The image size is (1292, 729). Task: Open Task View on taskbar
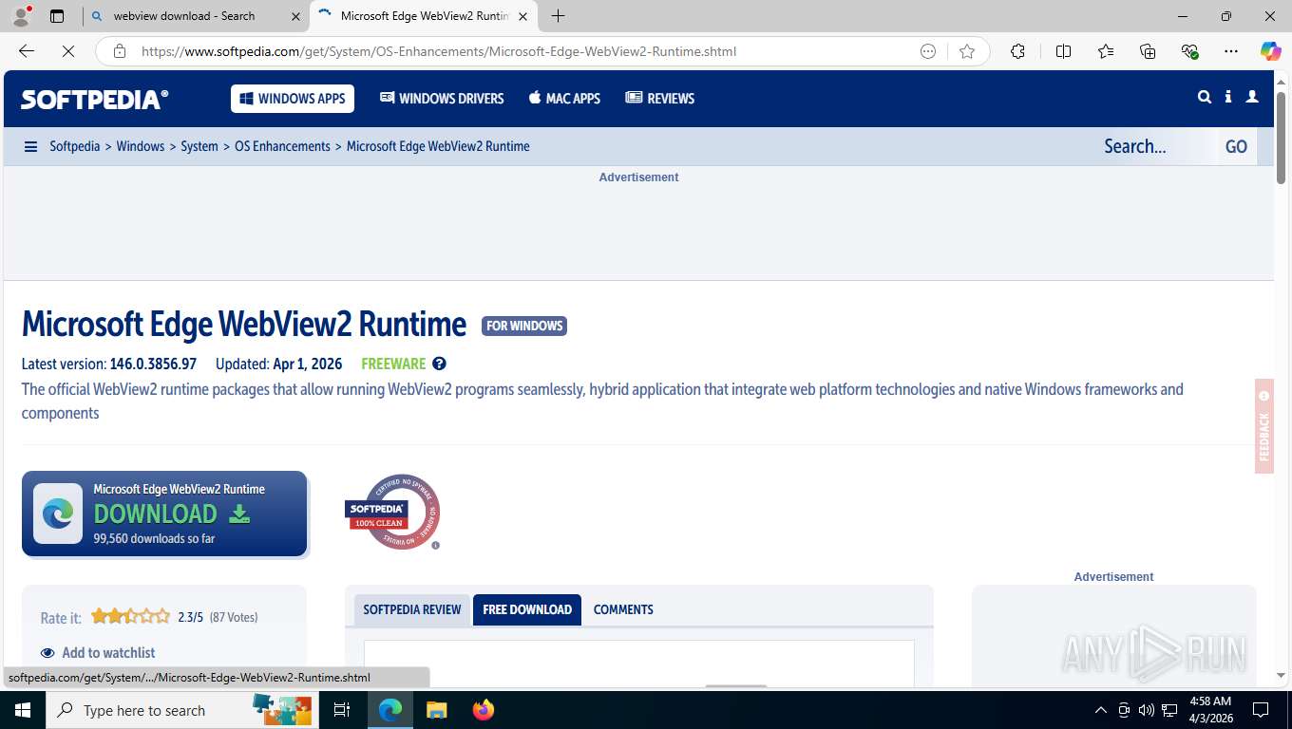click(342, 710)
